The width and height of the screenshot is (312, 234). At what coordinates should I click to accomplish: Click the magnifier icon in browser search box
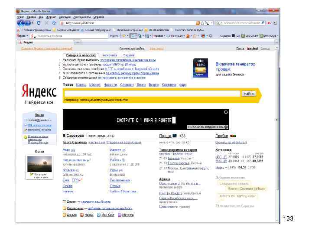(x=263, y=23)
